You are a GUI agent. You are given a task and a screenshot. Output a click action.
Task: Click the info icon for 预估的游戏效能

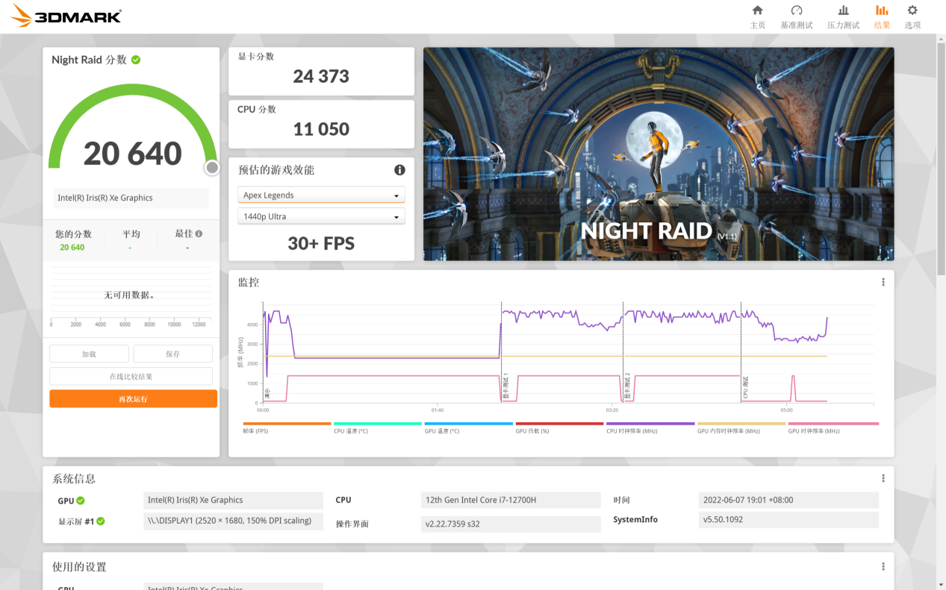click(399, 170)
